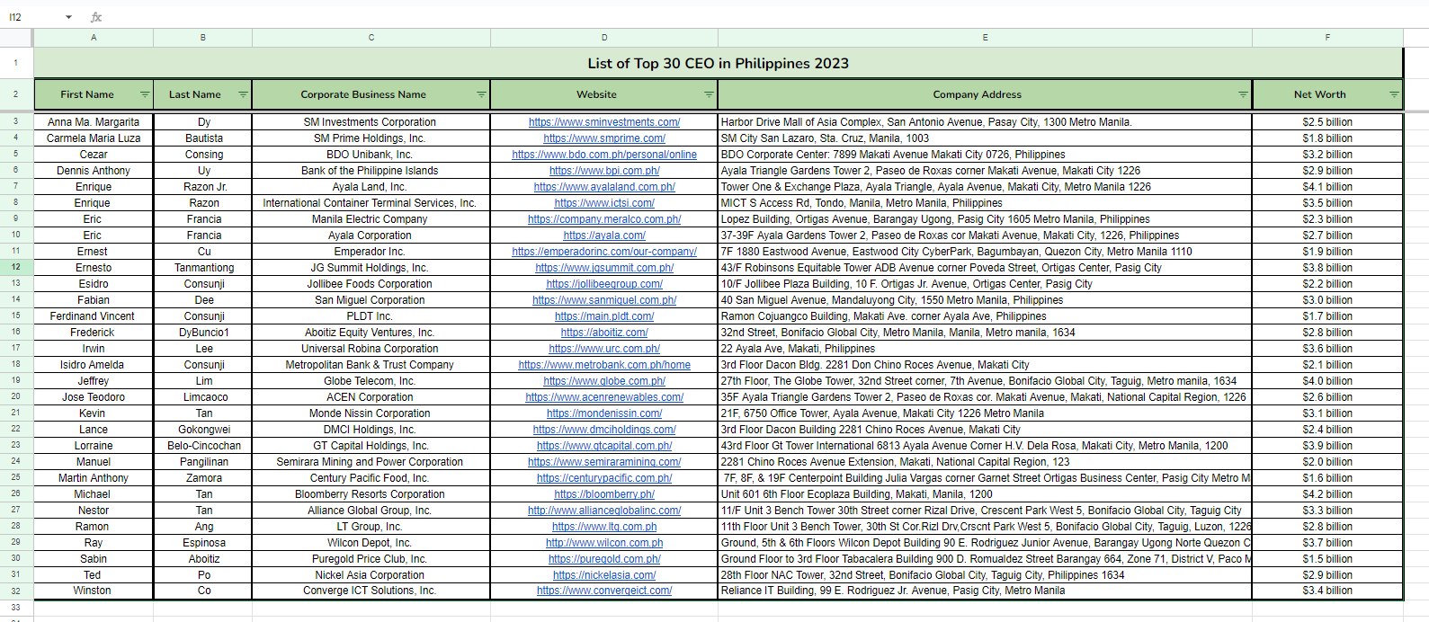Open the convergeict.com link
The image size is (1429, 622).
604,591
